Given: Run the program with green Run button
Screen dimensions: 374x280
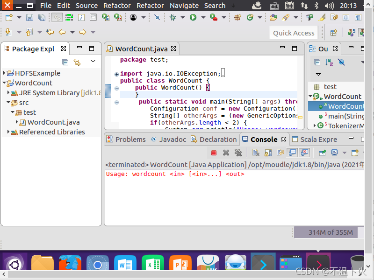Looking at the screenshot, I should [x=193, y=17].
